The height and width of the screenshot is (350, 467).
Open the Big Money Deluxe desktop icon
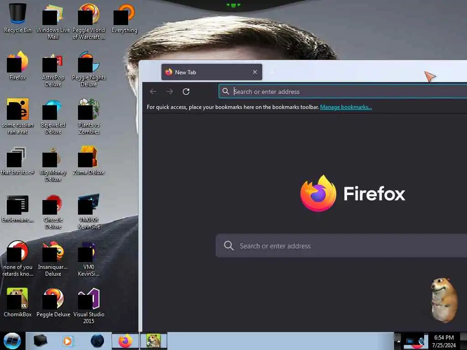[53, 164]
